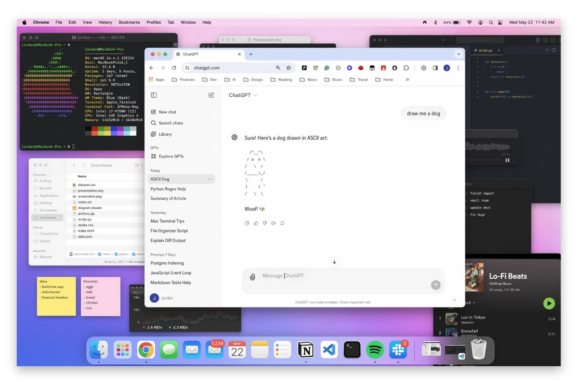Open the ChatGPT model selector dropdown

tap(242, 95)
